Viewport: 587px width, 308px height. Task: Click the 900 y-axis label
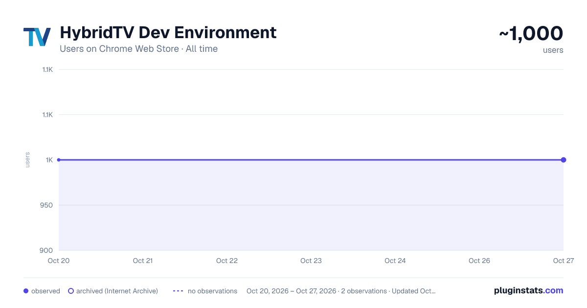(46, 250)
